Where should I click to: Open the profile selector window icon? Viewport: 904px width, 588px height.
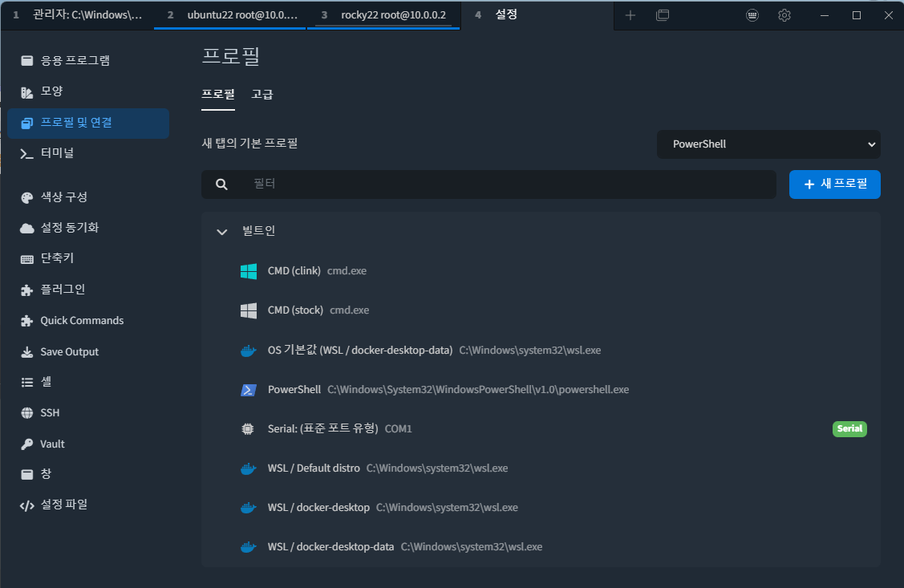[x=663, y=15]
